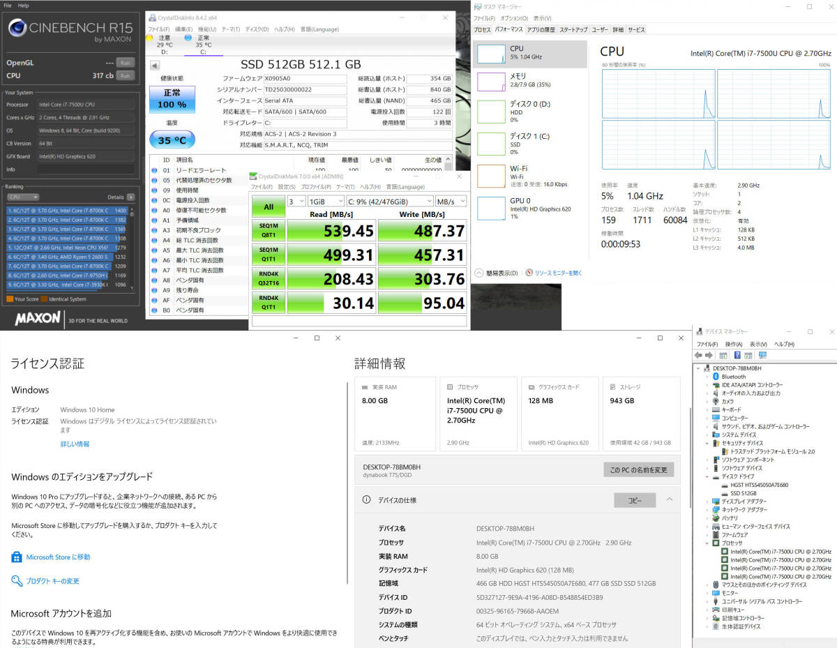This screenshot has height=648, width=837.
Task: Open the 1GiB test size dropdown
Action: (x=325, y=201)
